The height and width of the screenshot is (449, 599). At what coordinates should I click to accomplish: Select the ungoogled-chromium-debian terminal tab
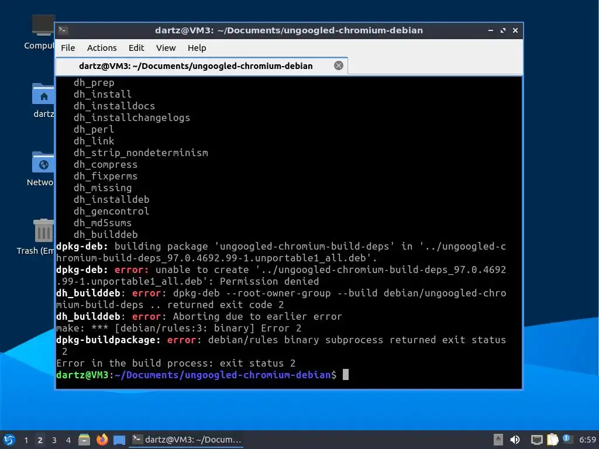coord(201,66)
